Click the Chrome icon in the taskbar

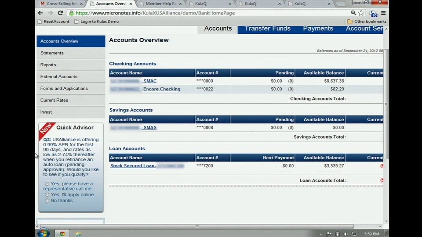(x=62, y=233)
